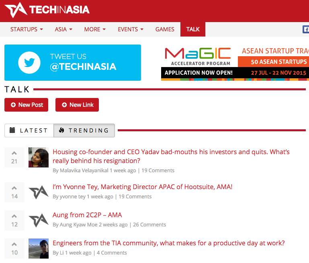The height and width of the screenshot is (263, 309).
Task: Open the Facebook icon in the nav bar
Action: 306,29
